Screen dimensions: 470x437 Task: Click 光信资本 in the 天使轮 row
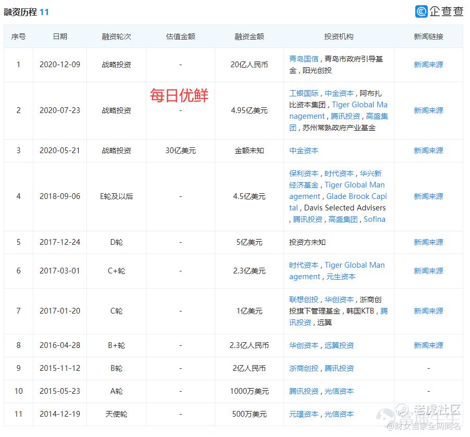[x=339, y=415]
